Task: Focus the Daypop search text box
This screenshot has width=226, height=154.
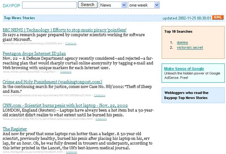Action: pos(49,5)
